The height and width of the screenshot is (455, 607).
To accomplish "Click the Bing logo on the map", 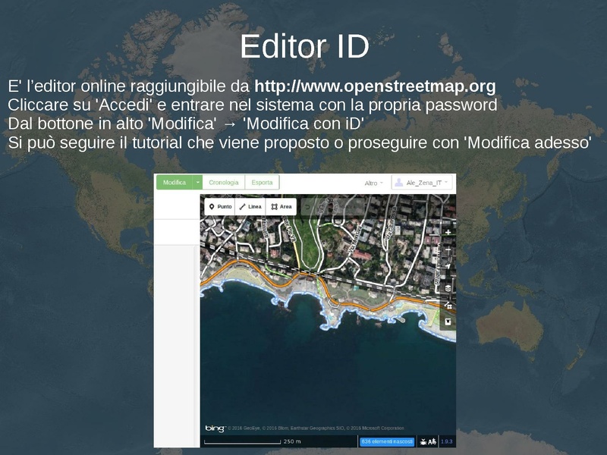I will (215, 428).
